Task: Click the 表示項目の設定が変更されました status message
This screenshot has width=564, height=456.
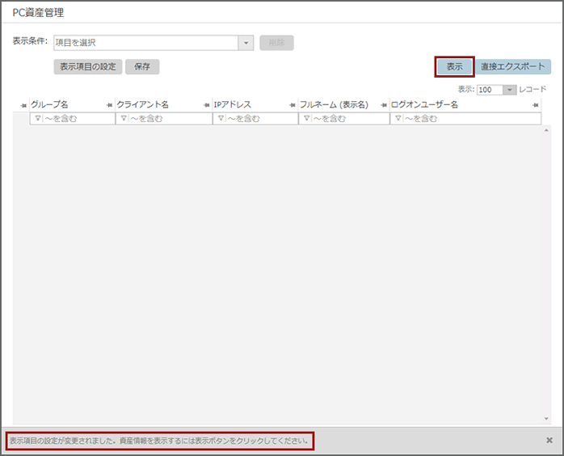Action: tap(159, 441)
